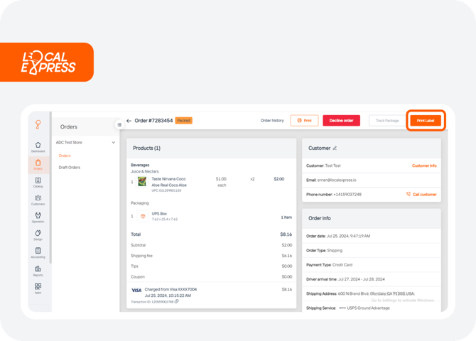Image resolution: width=476 pixels, height=341 pixels.
Task: Open the Taste Nirvana product thumbnail
Action: click(x=142, y=182)
